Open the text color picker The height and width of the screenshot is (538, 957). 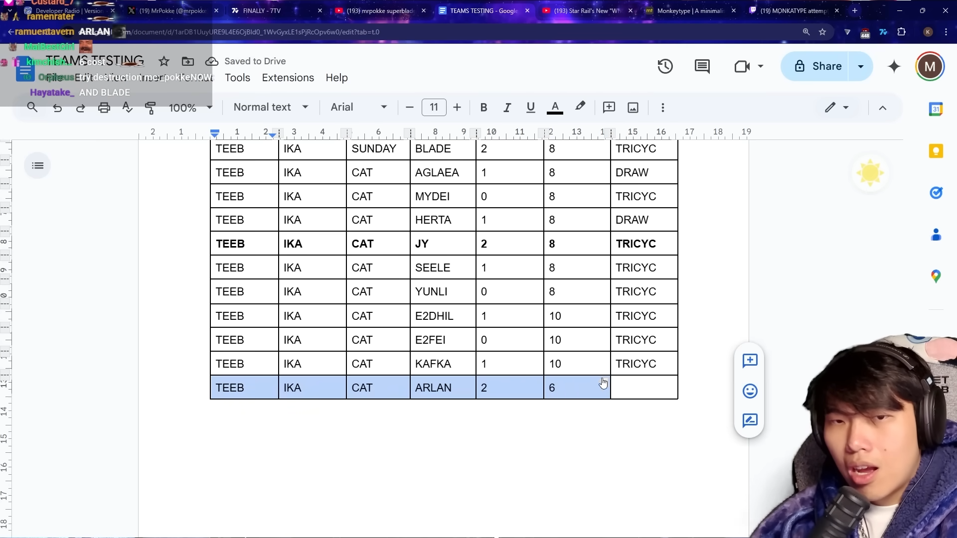[x=555, y=108]
